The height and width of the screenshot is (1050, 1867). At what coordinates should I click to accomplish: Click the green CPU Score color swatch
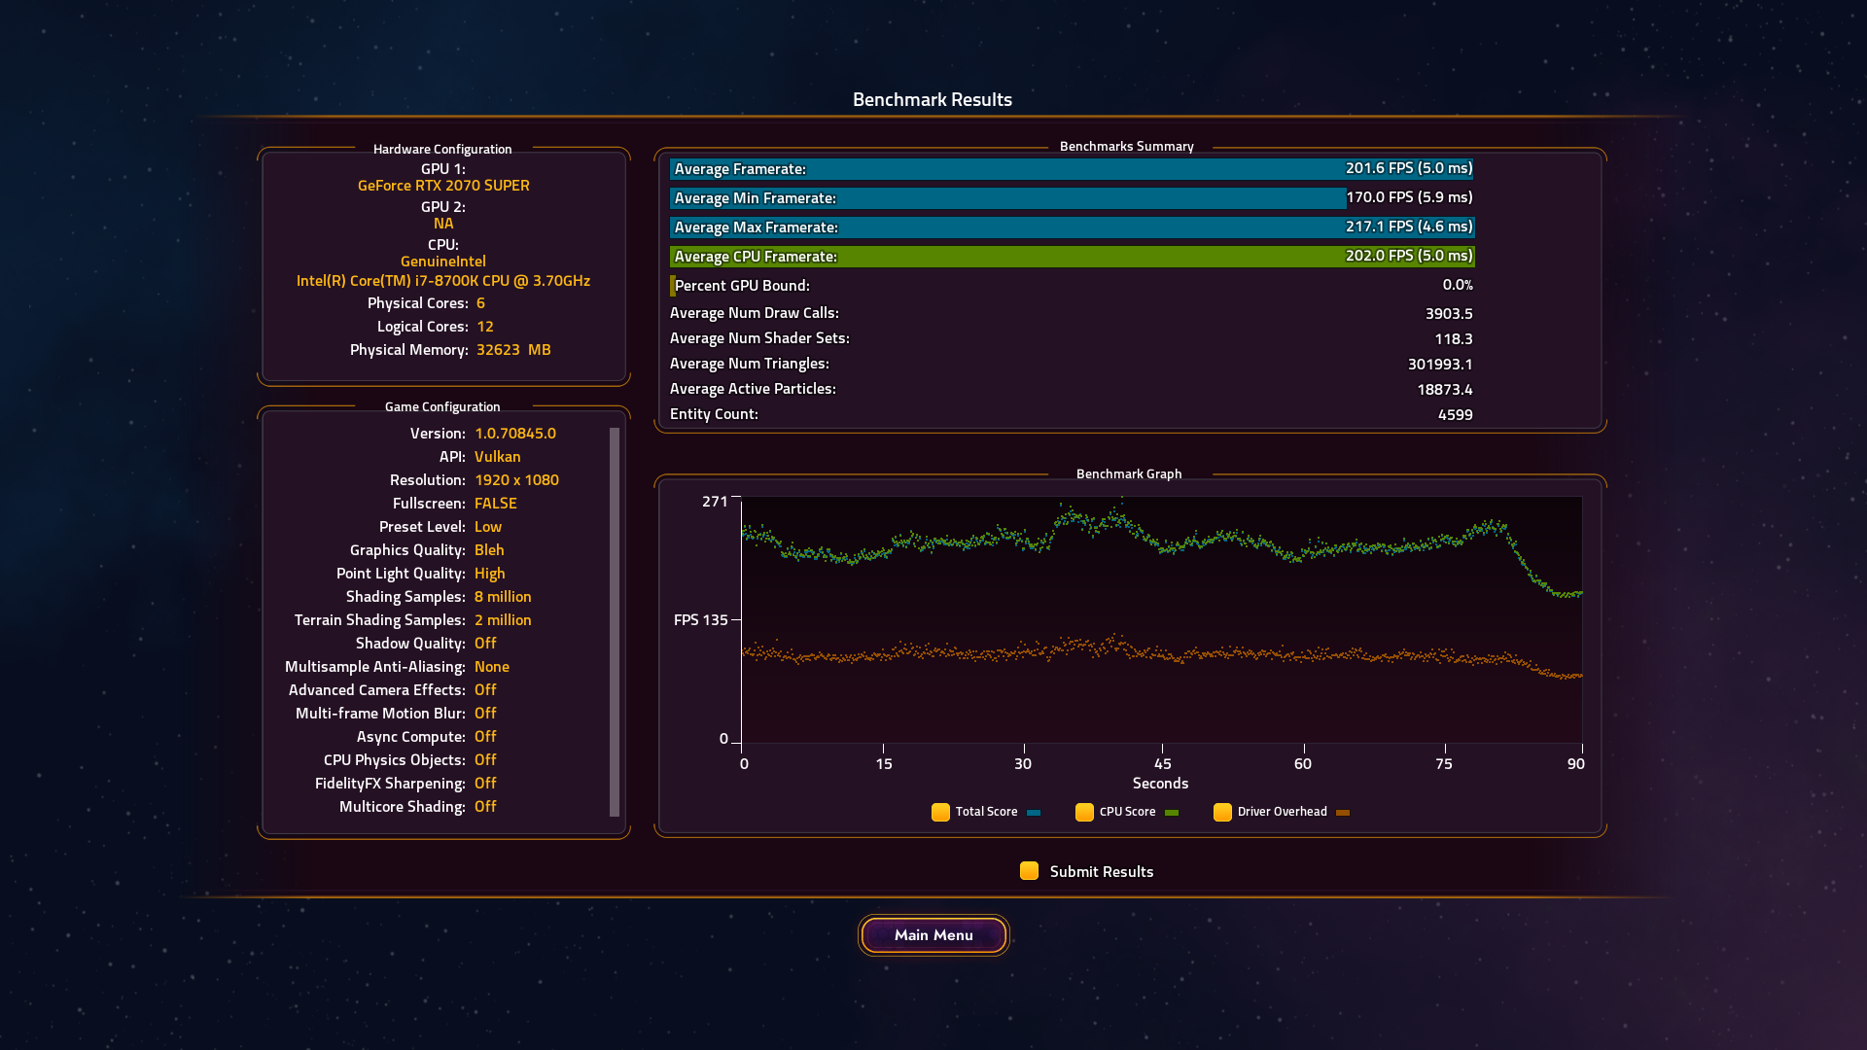click(1172, 812)
